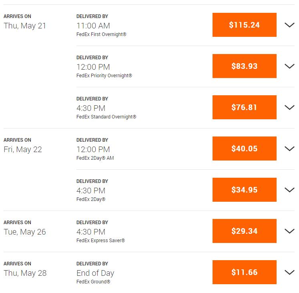Click the End of Day delivery time
Viewport: 299px width, 293px height.
coord(95,273)
